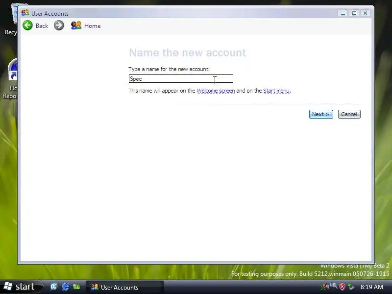Click the last tray icon before clock
This screenshot has width=392, height=294.
351,287
